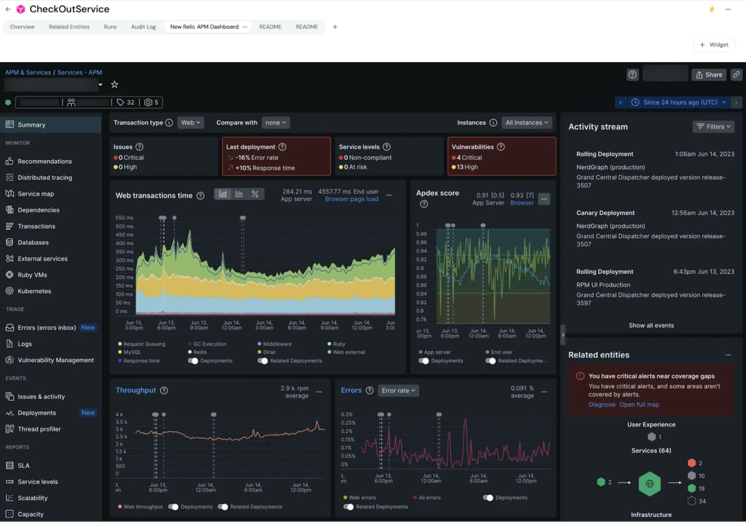
Task: Toggle Related Deployments in Apdex legend
Action: click(x=490, y=361)
